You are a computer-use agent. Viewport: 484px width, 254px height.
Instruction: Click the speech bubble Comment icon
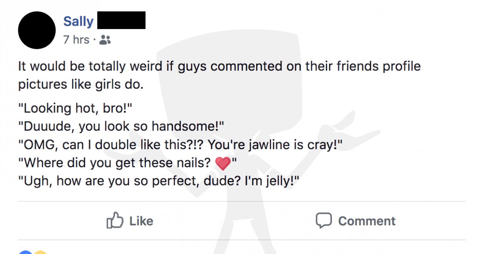point(323,221)
